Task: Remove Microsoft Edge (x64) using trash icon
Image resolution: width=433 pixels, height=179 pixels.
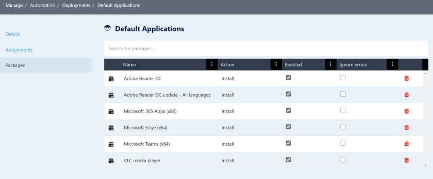Action: pos(406,127)
